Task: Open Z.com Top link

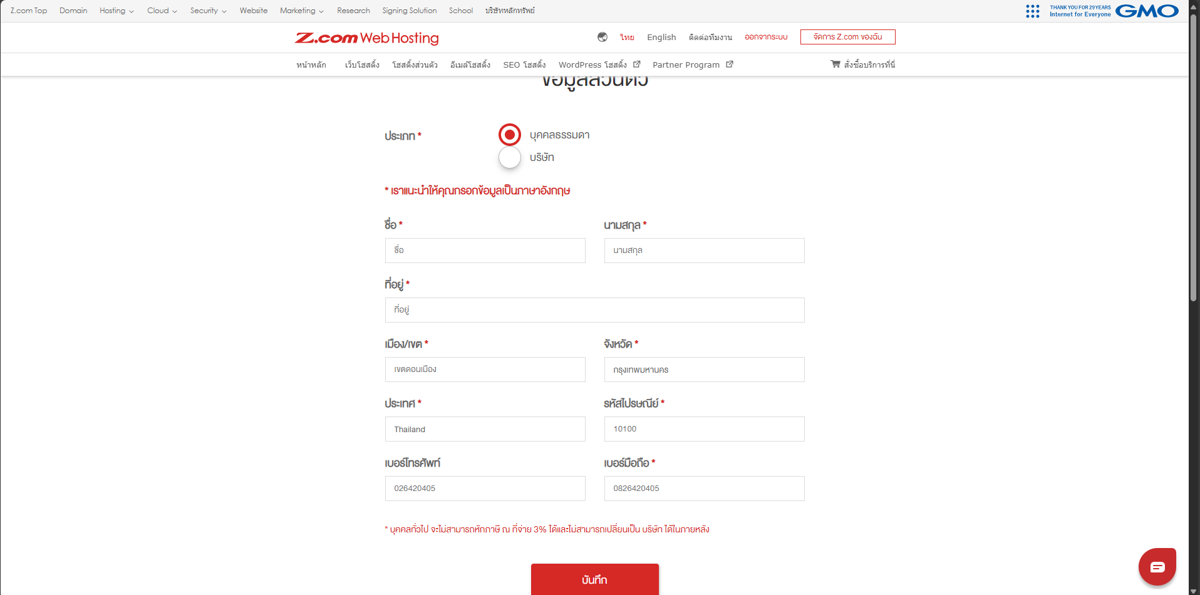Action: pos(29,11)
